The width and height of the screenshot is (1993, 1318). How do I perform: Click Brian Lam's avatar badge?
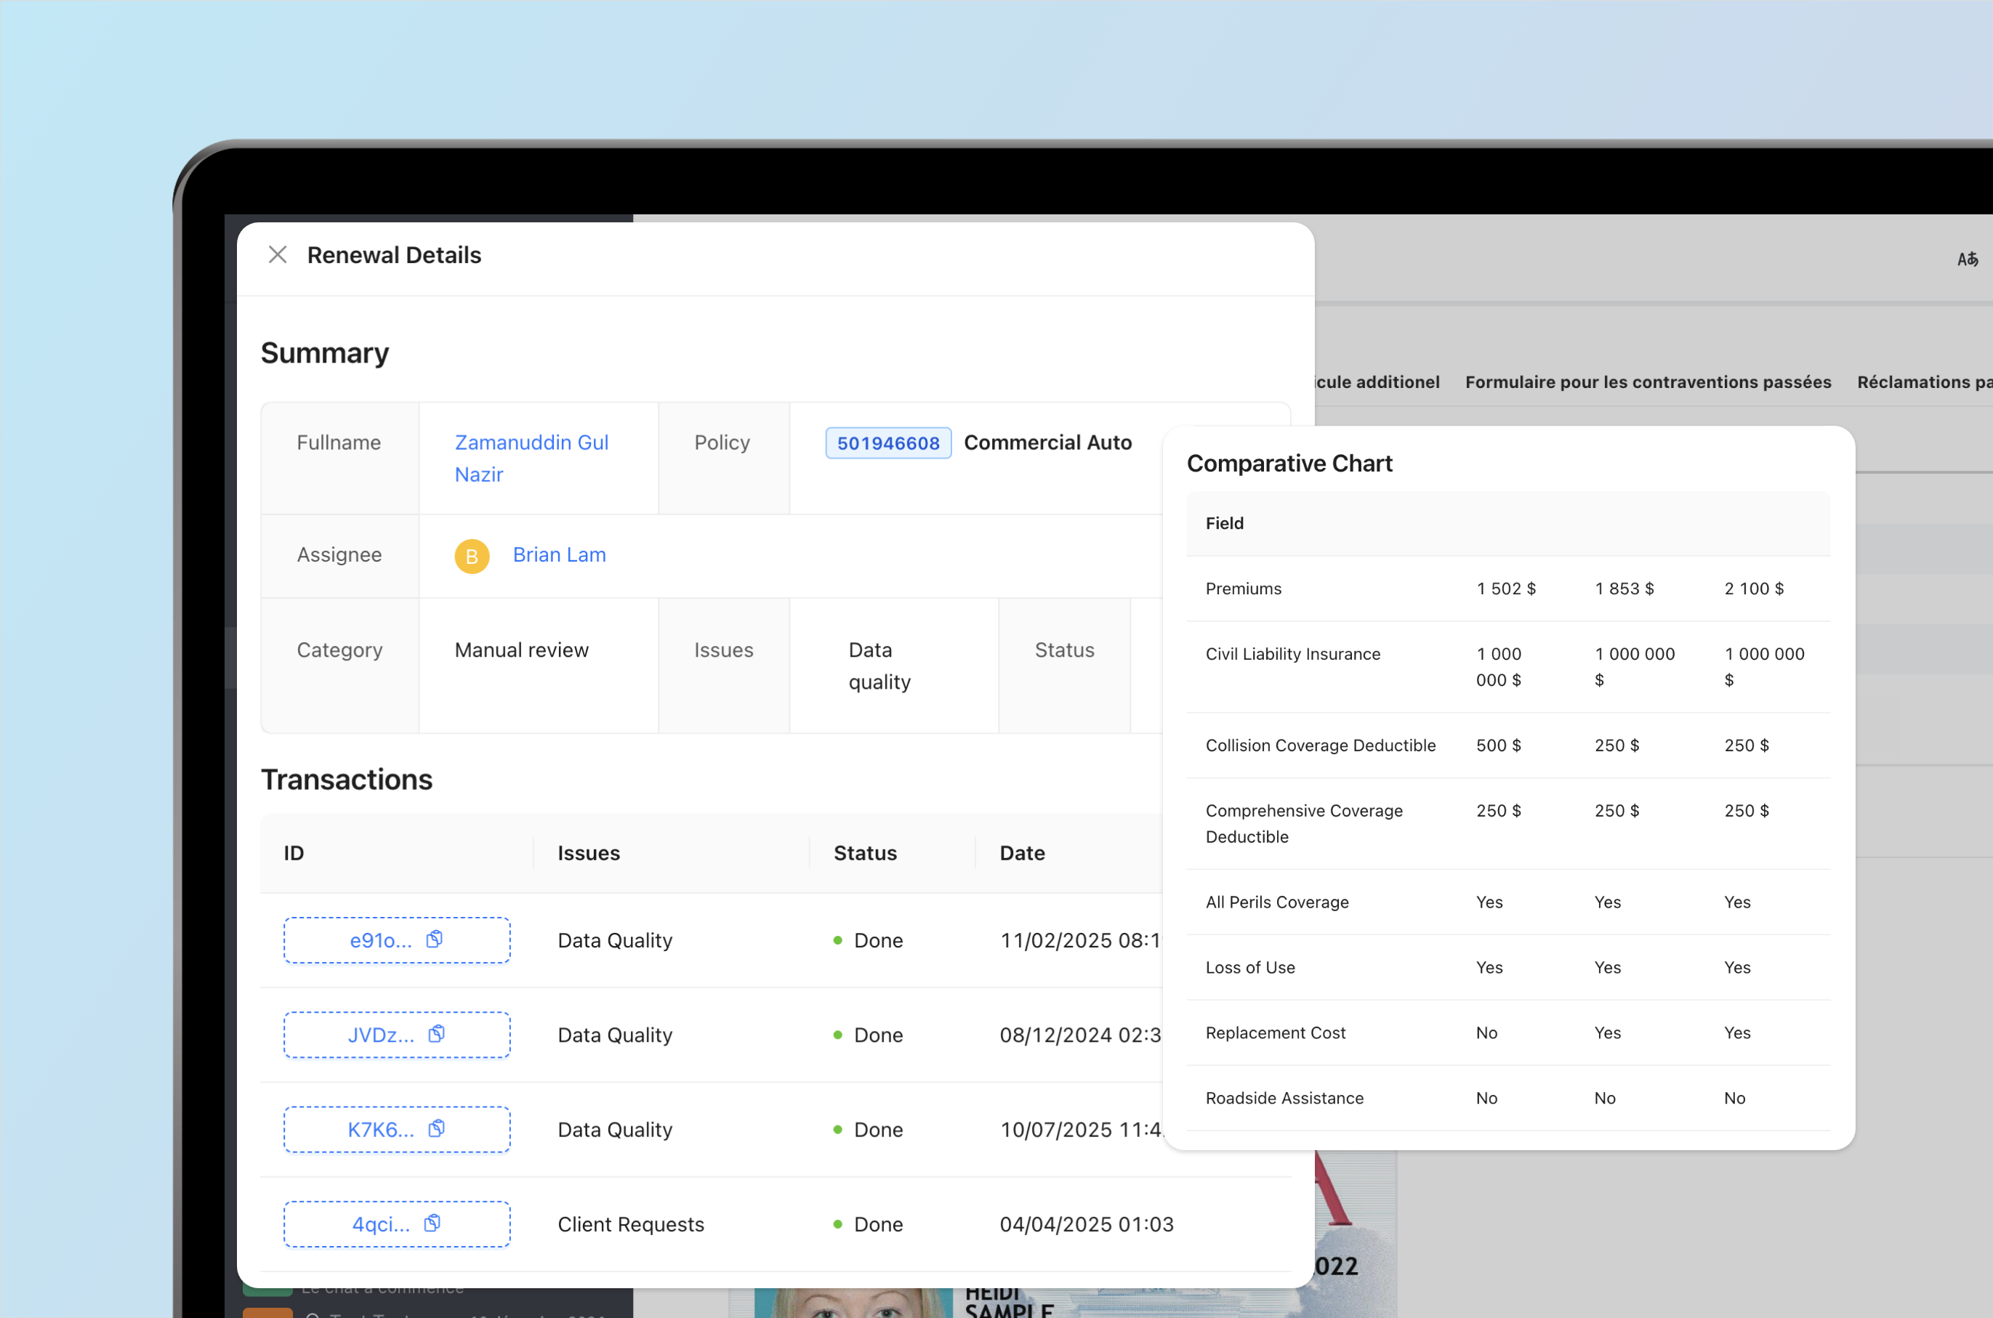click(472, 556)
